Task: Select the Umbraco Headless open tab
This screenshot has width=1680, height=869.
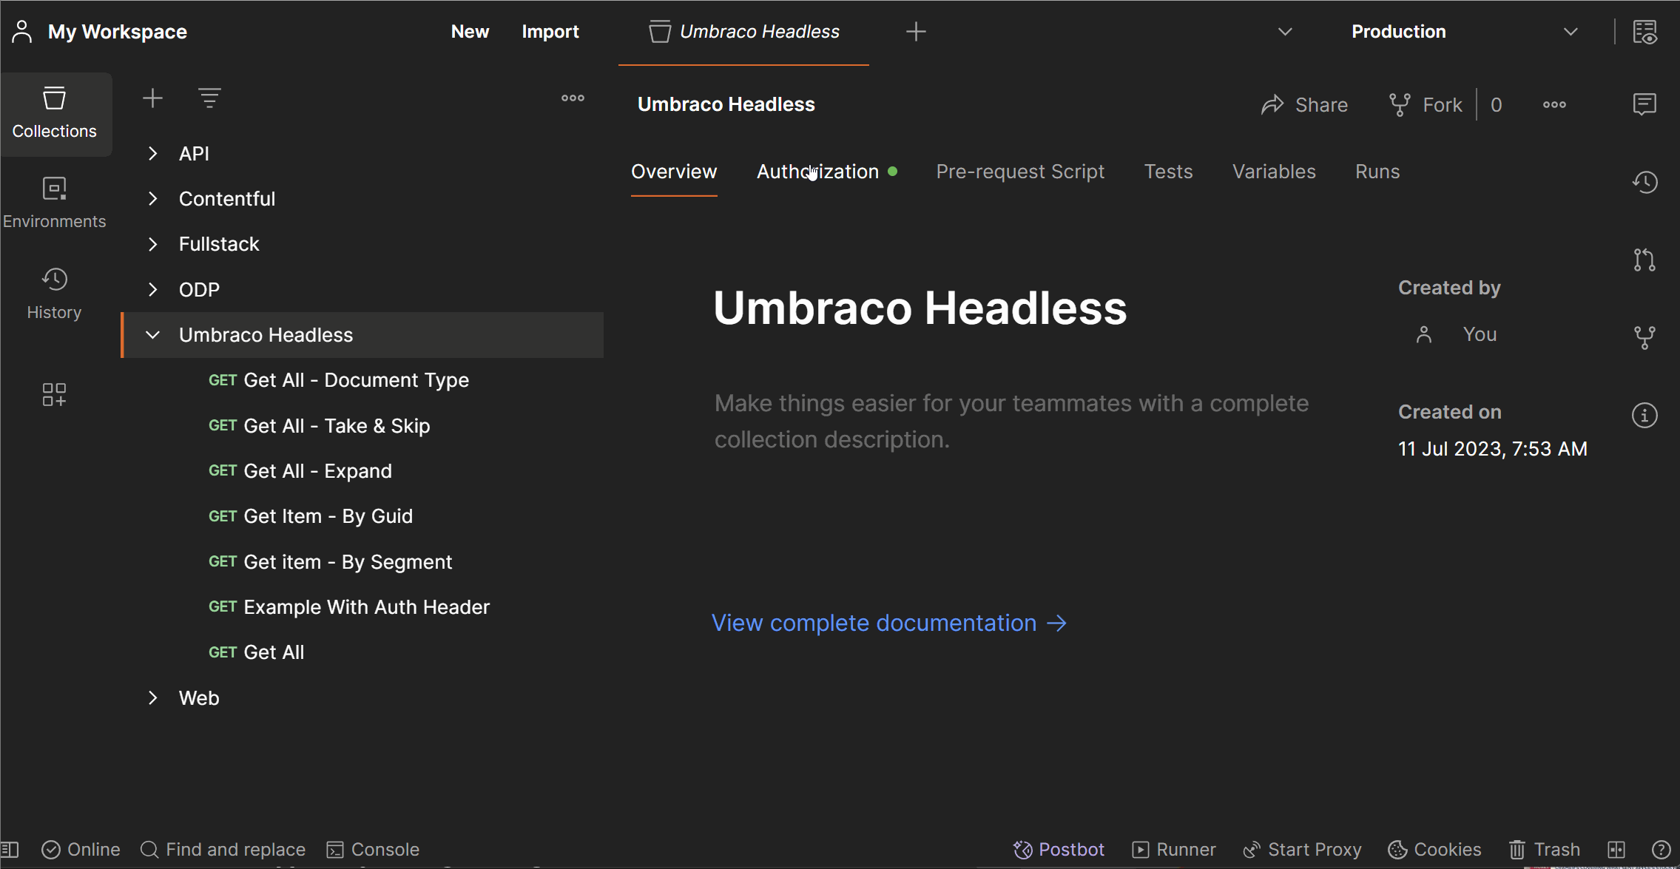Action: point(743,32)
